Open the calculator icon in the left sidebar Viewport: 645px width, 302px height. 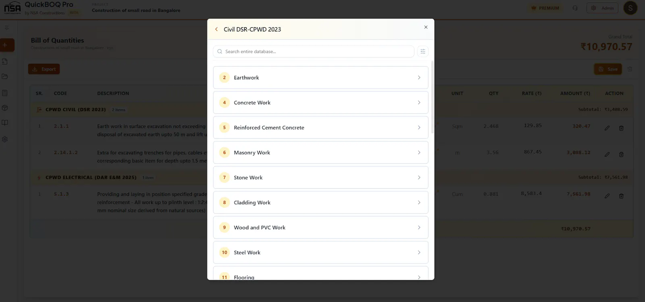coord(5,93)
